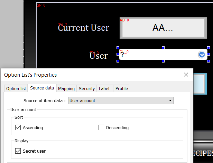Click the partially visible RECIPES button
213x163 pixels.
tap(202, 153)
